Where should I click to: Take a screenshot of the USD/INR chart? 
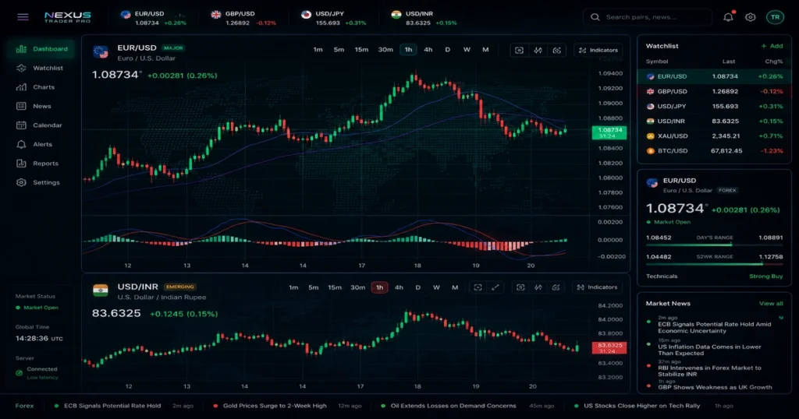[x=520, y=287]
